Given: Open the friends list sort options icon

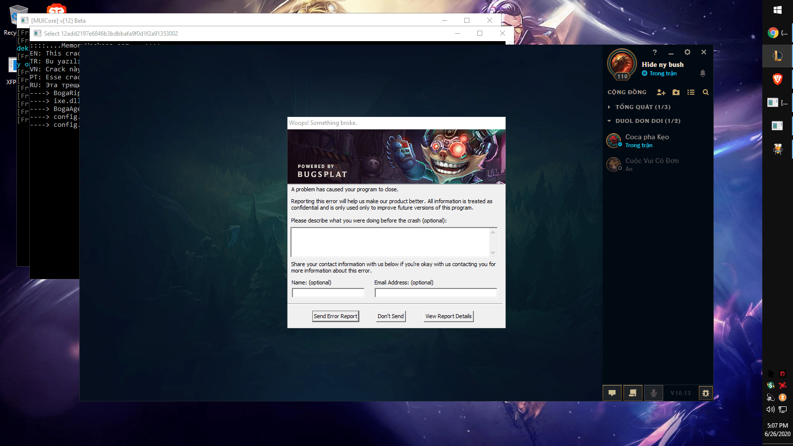Looking at the screenshot, I should pos(691,92).
